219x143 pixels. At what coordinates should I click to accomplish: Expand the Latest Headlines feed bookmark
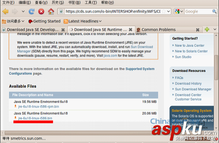[83, 21]
